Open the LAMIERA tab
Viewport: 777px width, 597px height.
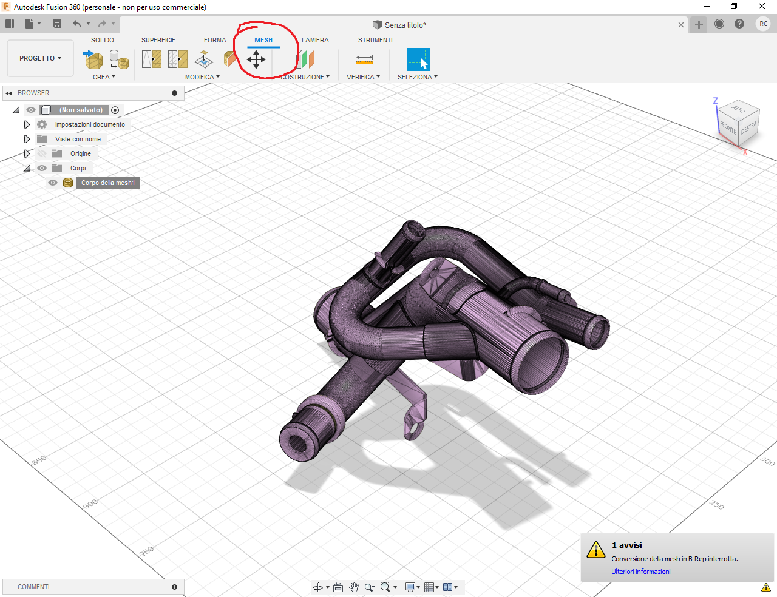(x=315, y=40)
